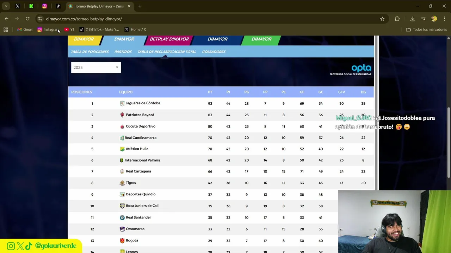Open Tabla de Reclasificación Total

(167, 52)
